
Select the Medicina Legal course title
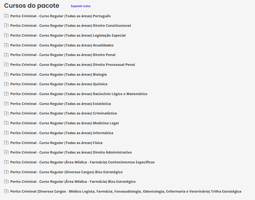tap(64, 123)
